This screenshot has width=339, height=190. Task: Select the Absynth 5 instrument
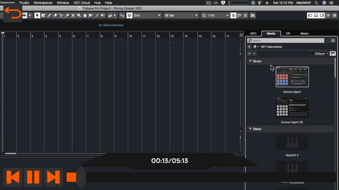[x=292, y=142]
